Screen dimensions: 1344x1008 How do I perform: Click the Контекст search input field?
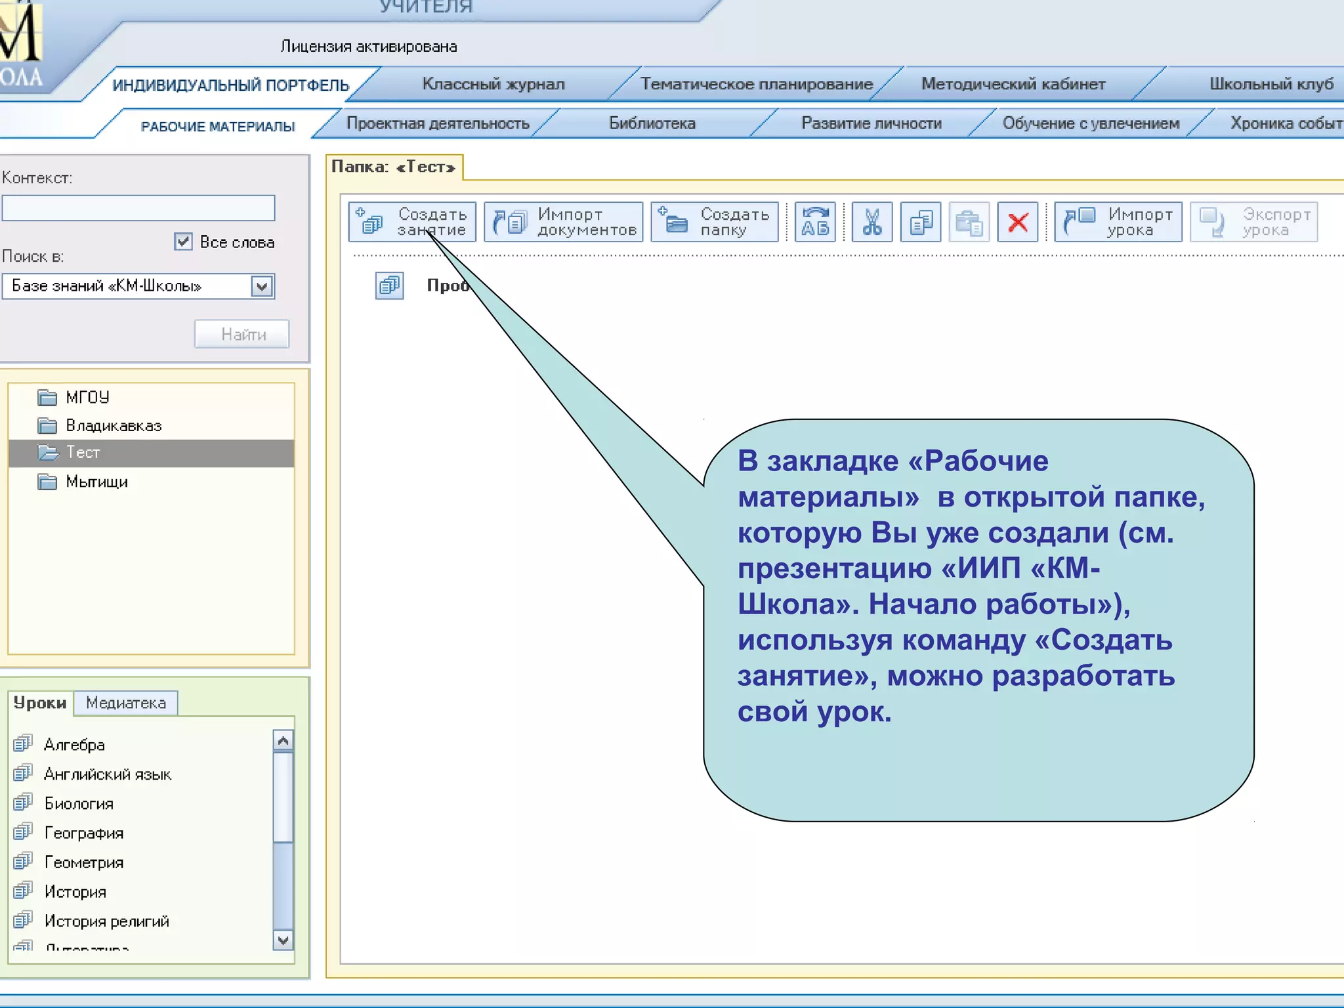(138, 208)
